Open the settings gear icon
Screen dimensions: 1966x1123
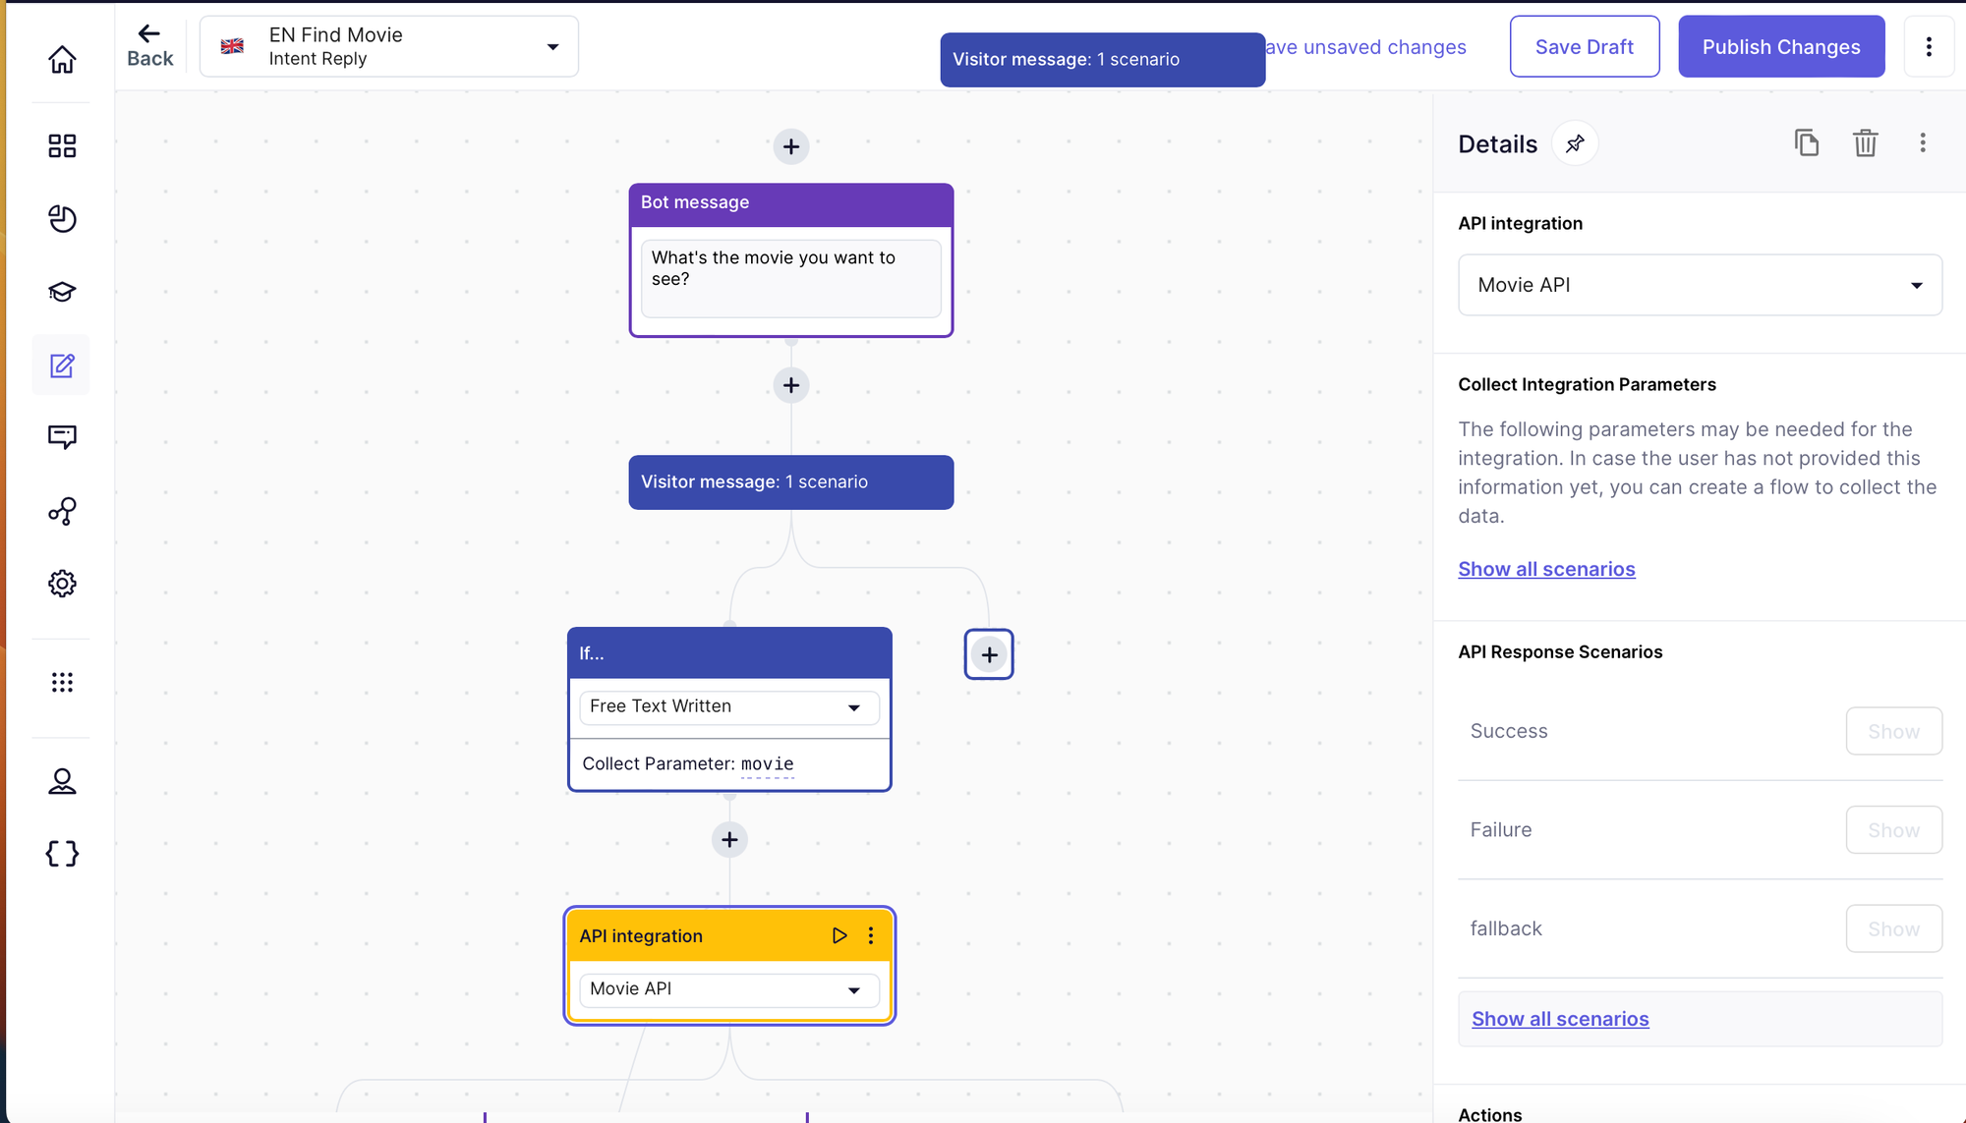(62, 584)
